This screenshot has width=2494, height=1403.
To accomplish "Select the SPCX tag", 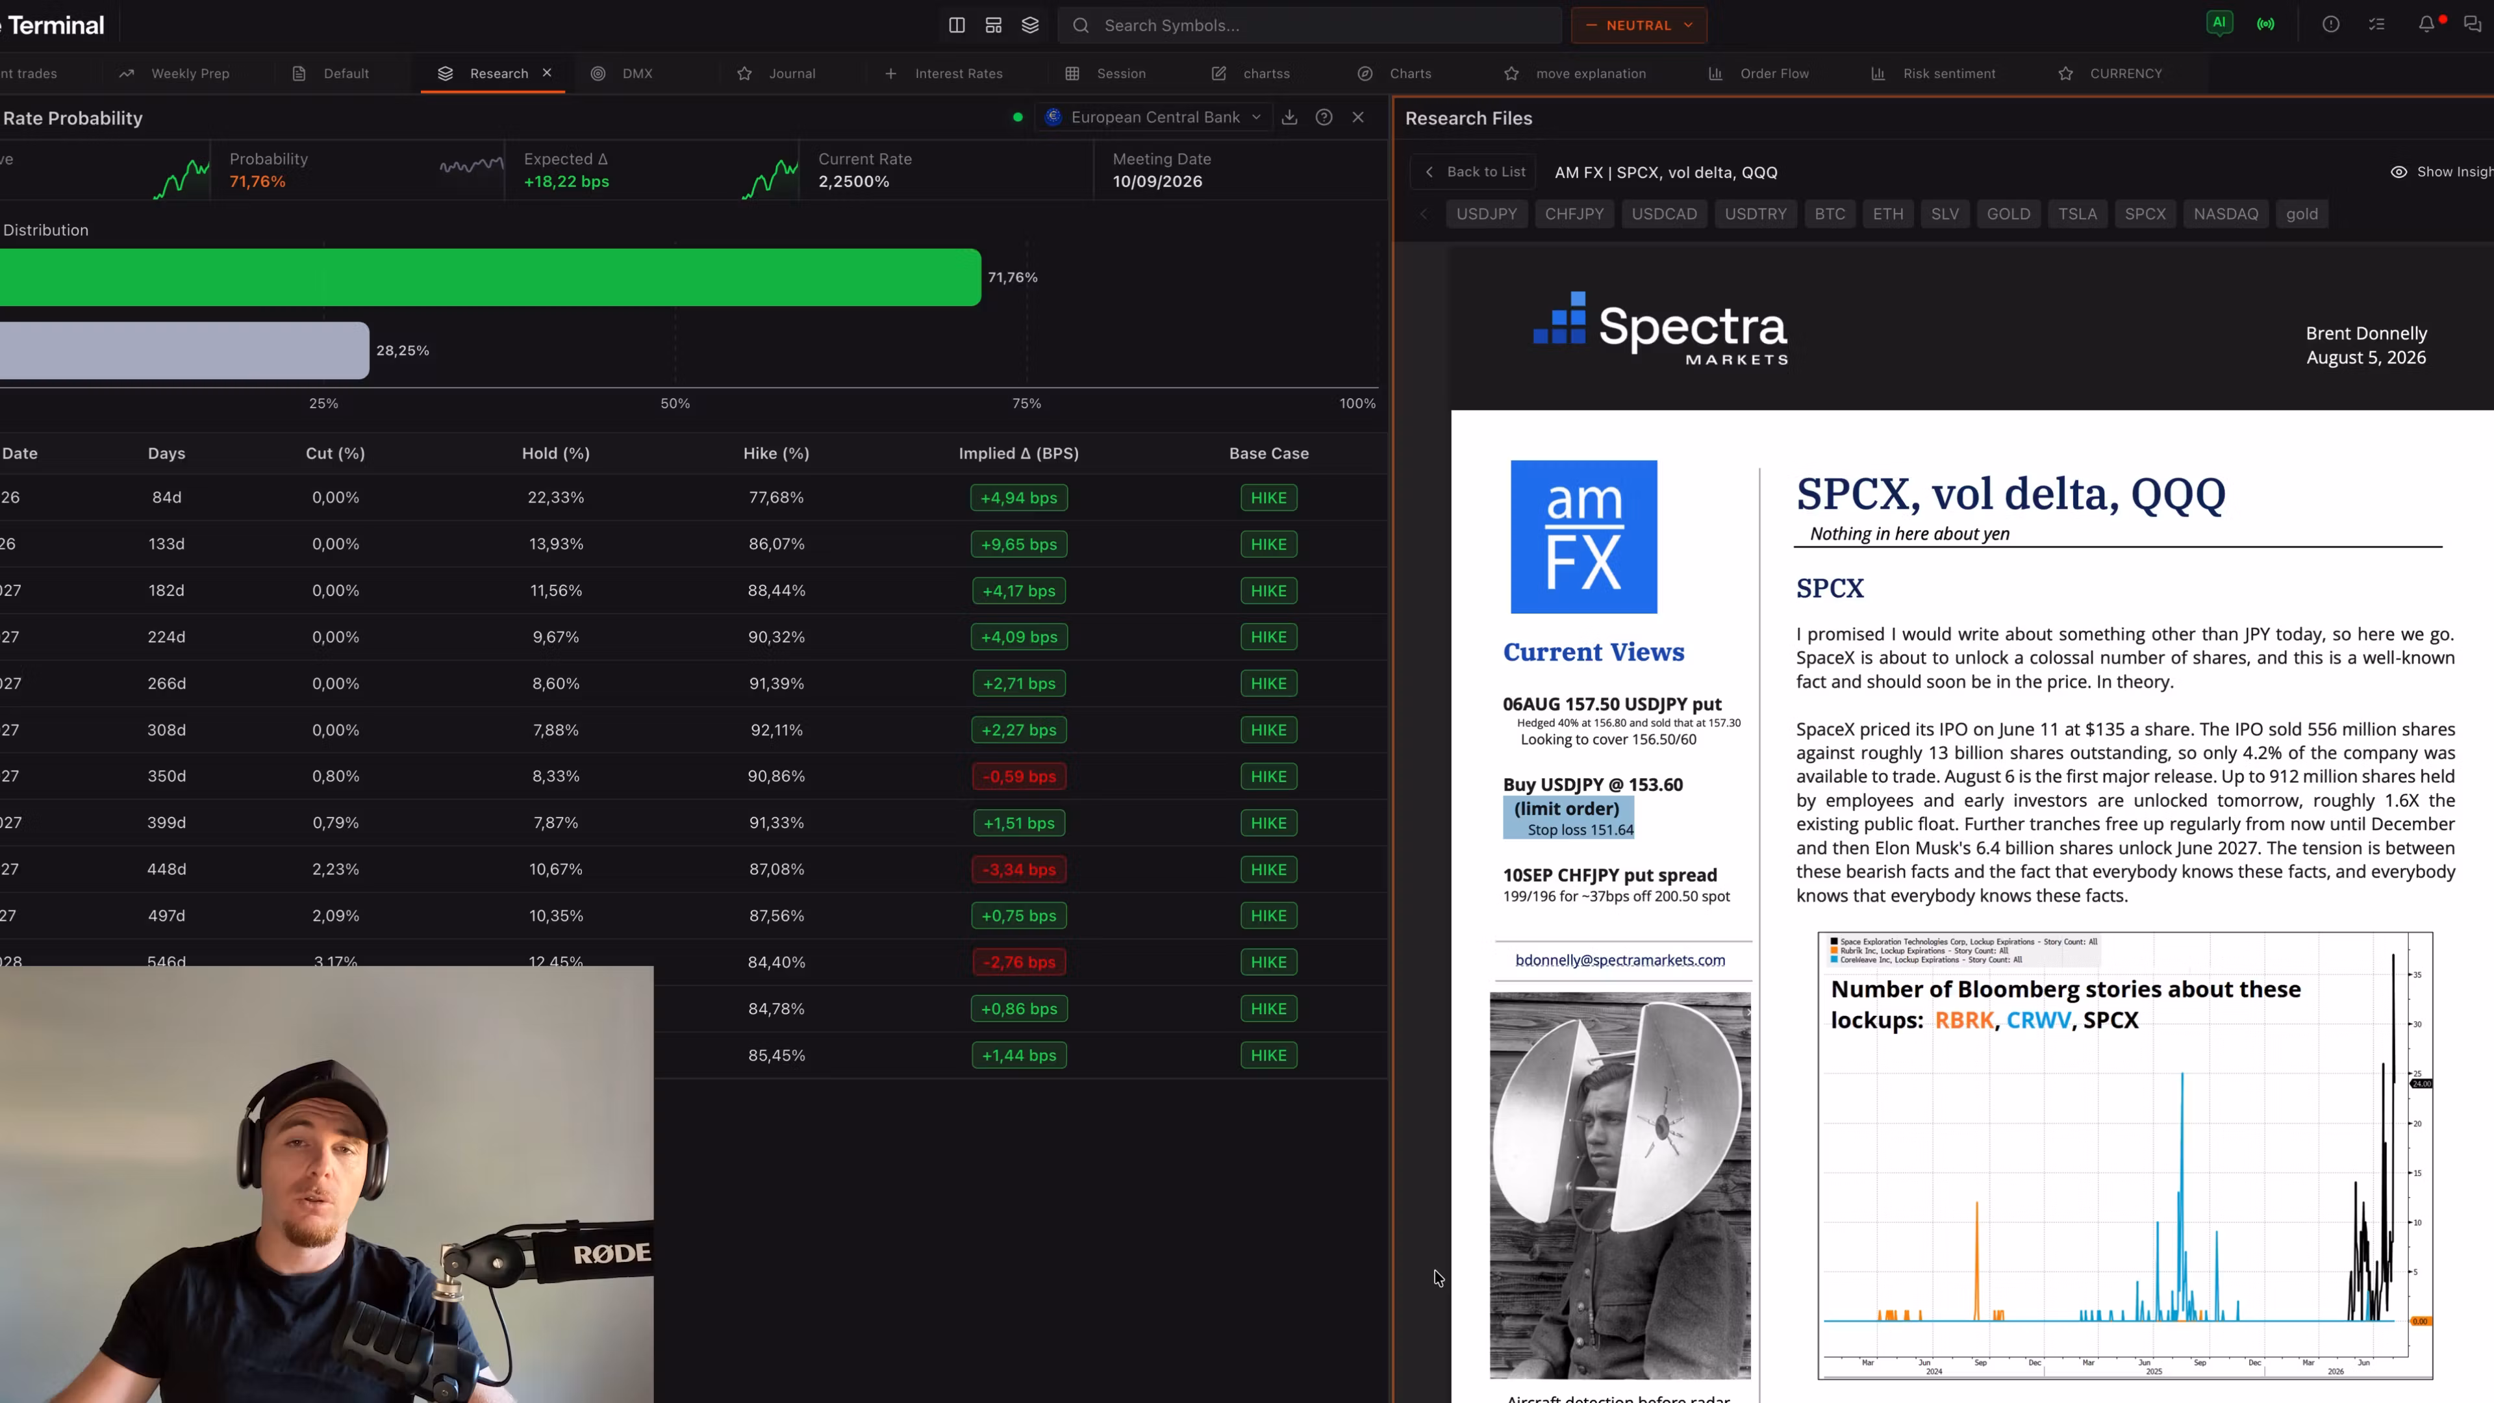I will (x=2145, y=214).
